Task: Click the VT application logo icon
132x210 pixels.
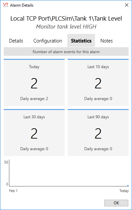Action: pyautogui.click(x=6, y=5)
